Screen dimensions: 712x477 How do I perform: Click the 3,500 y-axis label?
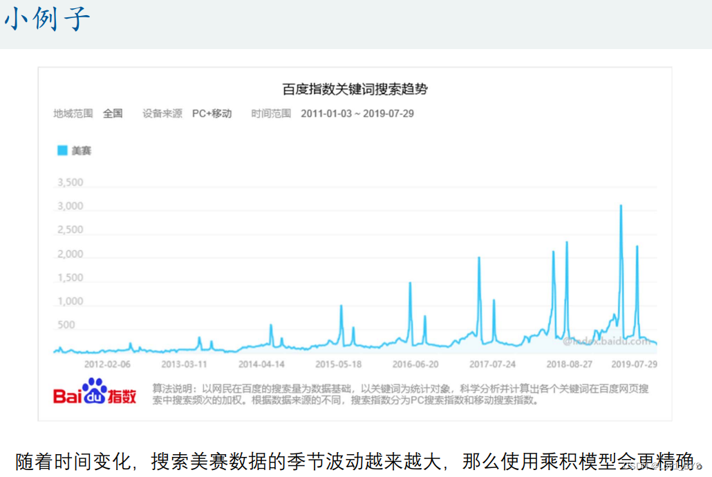coord(69,183)
